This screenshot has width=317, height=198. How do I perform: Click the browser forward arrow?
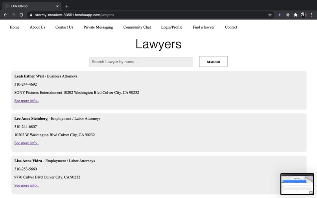13,15
